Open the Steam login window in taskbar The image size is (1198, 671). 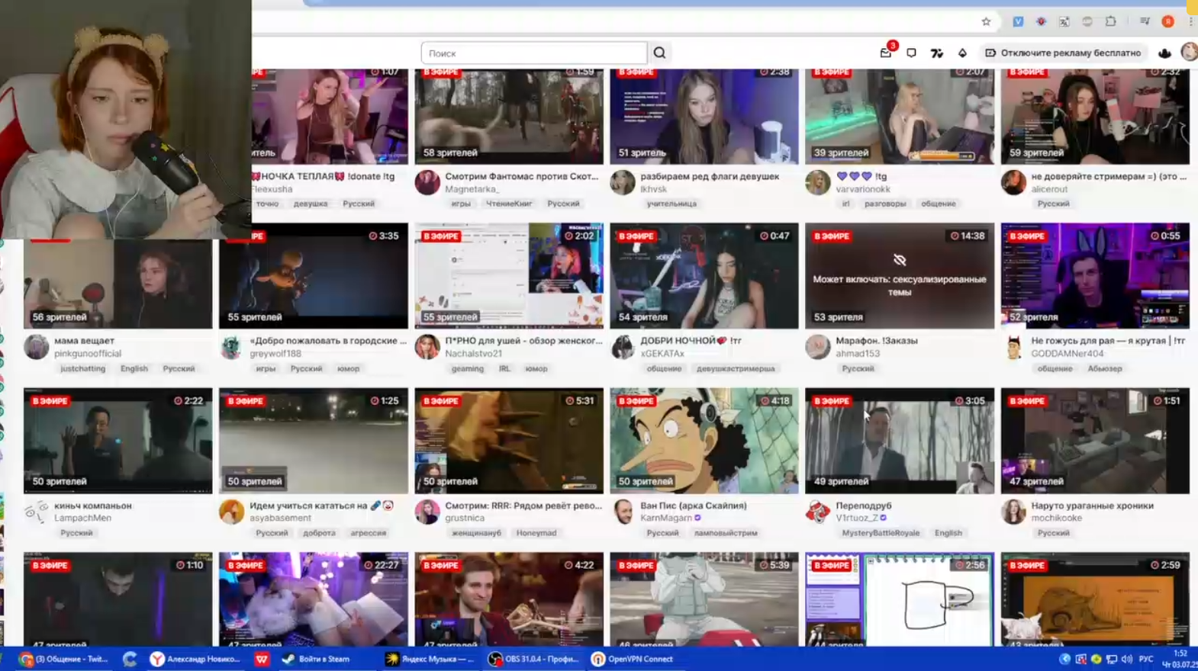316,659
